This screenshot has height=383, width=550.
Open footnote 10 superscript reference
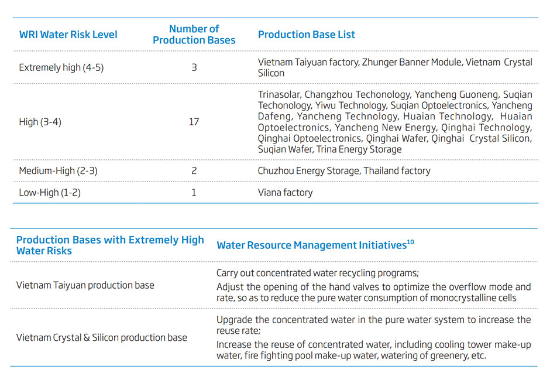[x=410, y=242]
